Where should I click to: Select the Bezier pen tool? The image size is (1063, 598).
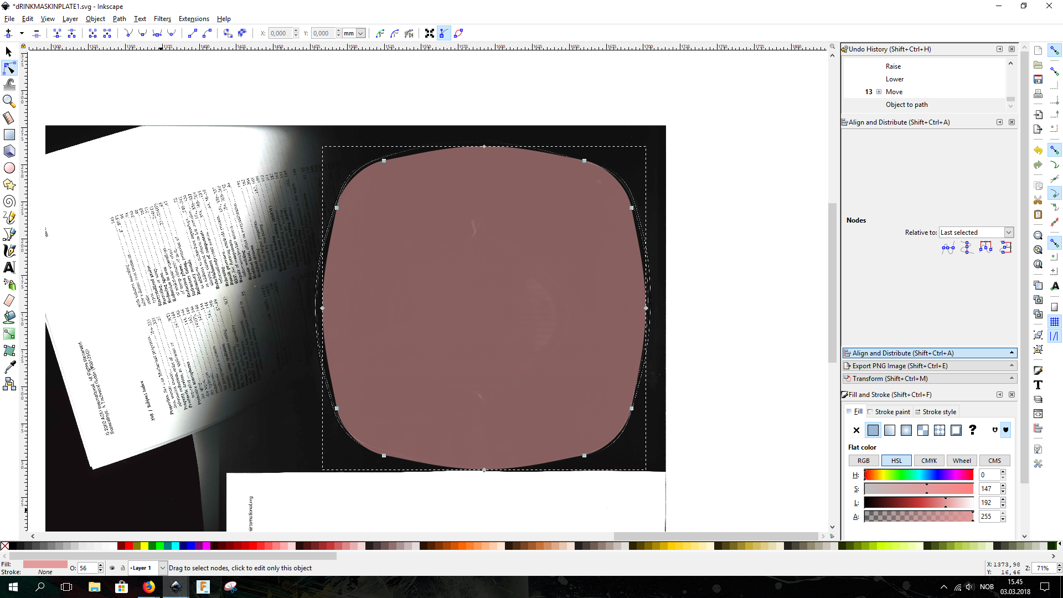(9, 234)
